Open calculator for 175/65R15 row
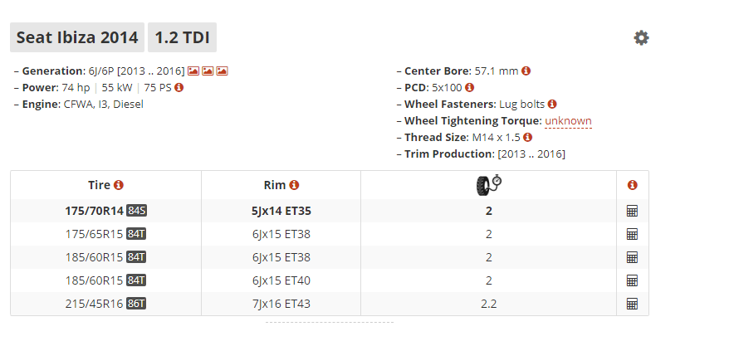This screenshot has height=346, width=734. point(632,234)
